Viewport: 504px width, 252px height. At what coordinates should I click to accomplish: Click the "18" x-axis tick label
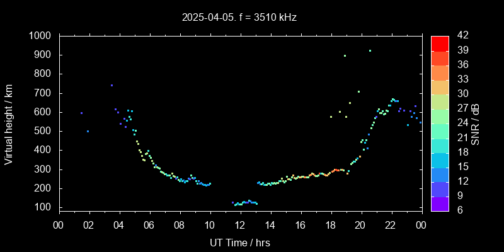click(x=331, y=224)
